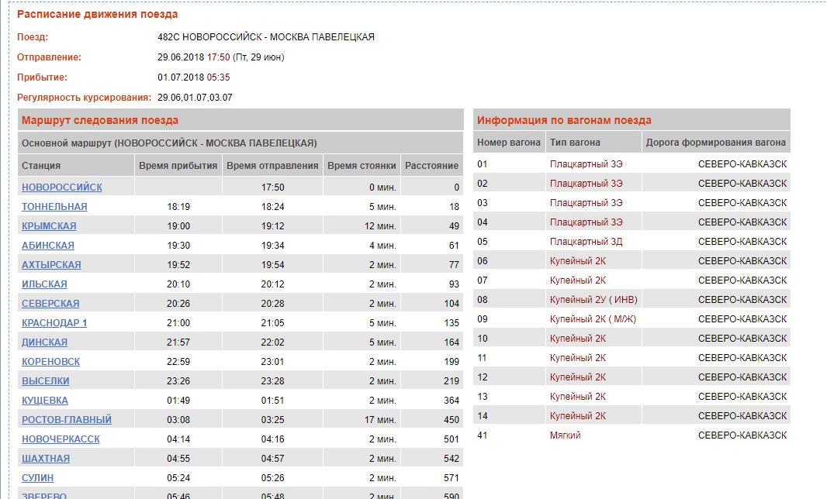The height and width of the screenshot is (499, 827).
Task: Click Купейный 2У (ИНВ) wagon type for car 08
Action: pyautogui.click(x=593, y=300)
